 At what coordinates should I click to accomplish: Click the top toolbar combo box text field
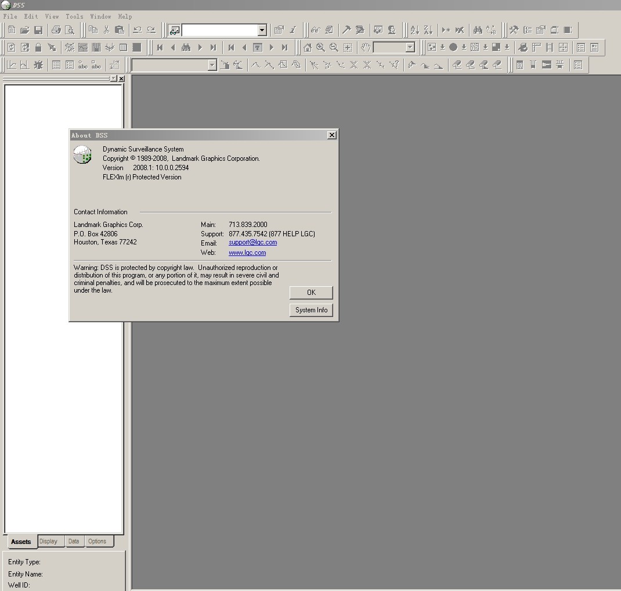219,30
